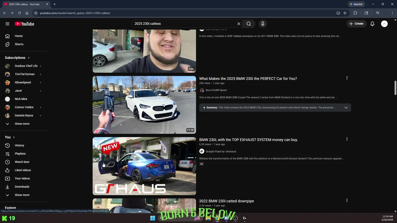Play blue BMW GTHAUS thumbnail video
The height and width of the screenshot is (223, 397).
(144, 166)
